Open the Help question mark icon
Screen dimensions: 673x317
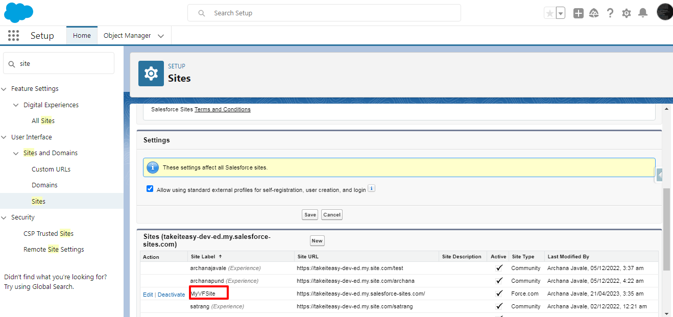610,13
